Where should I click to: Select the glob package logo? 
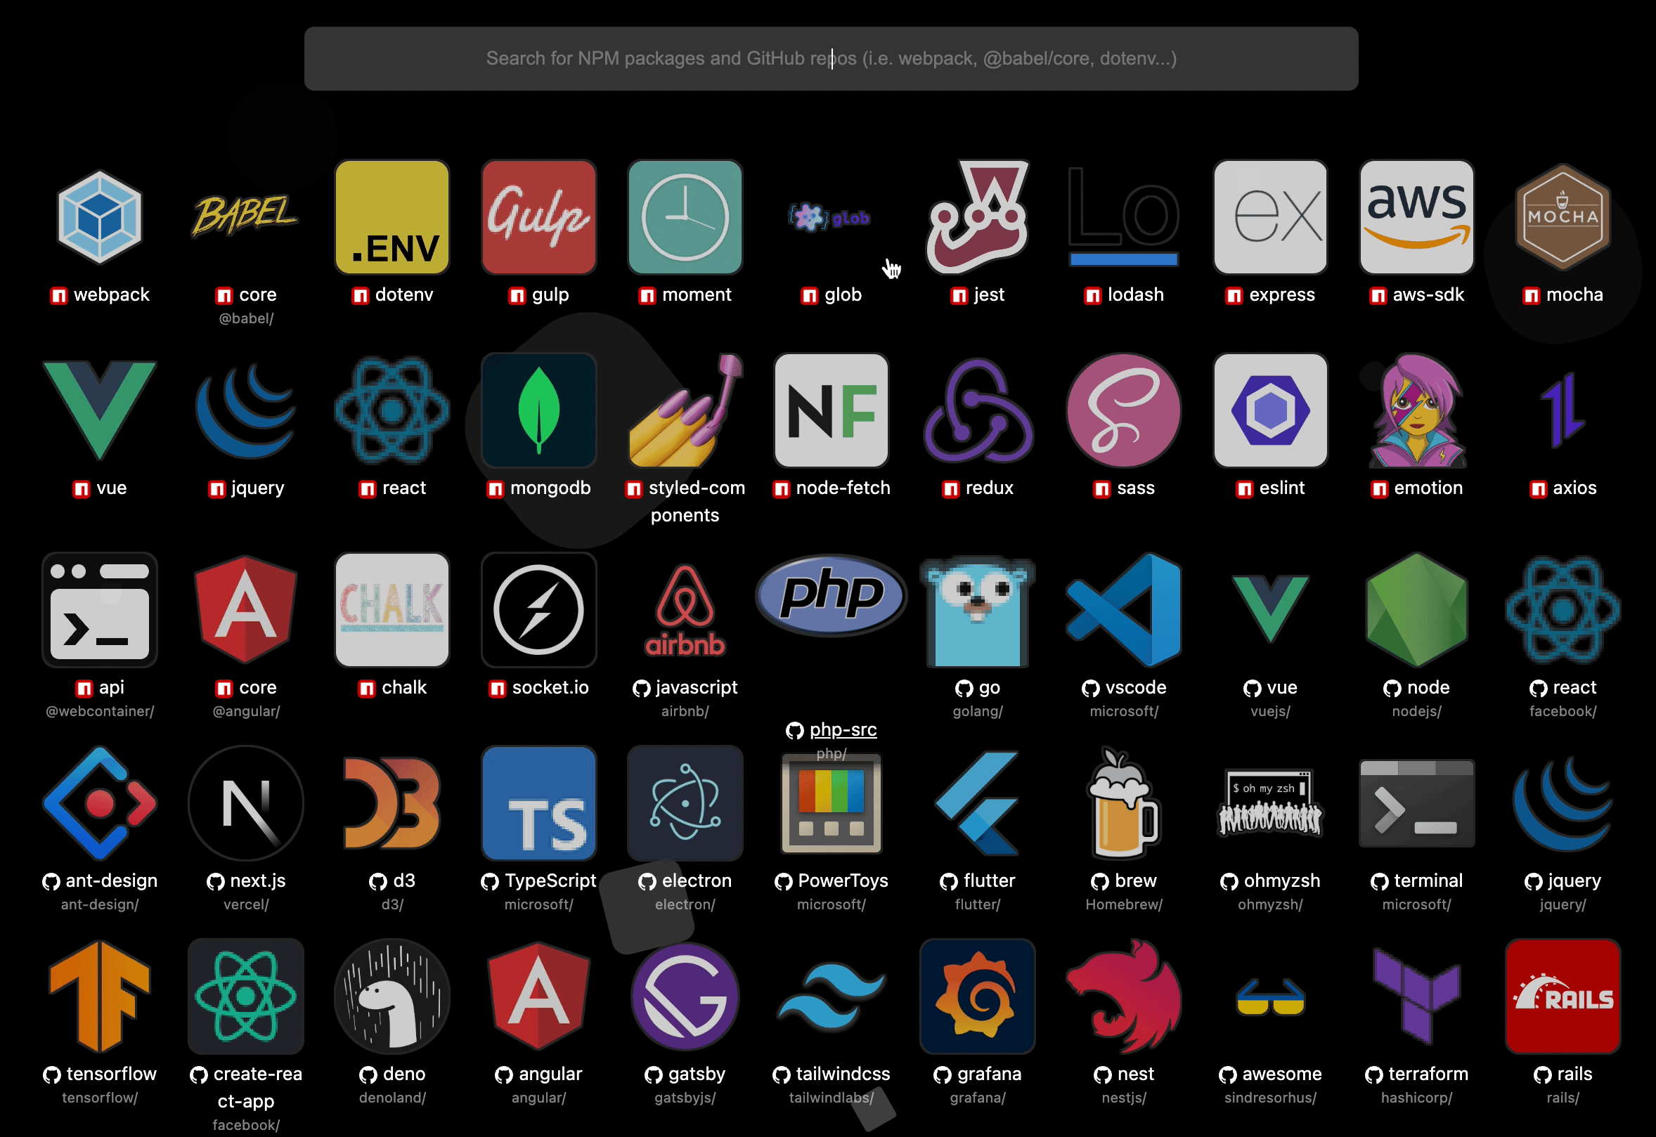coord(831,217)
